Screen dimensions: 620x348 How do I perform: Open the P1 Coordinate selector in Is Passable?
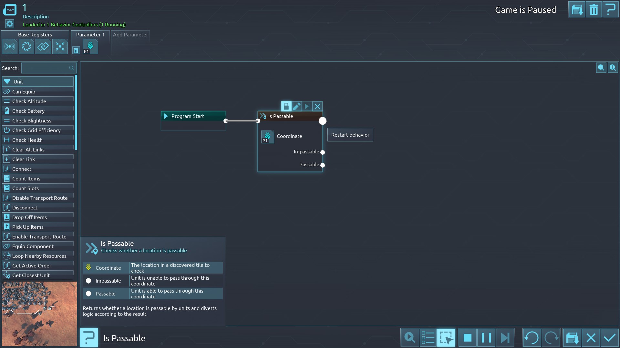[x=267, y=137]
